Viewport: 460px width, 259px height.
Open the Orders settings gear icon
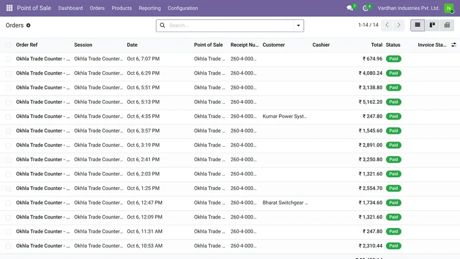coord(28,25)
